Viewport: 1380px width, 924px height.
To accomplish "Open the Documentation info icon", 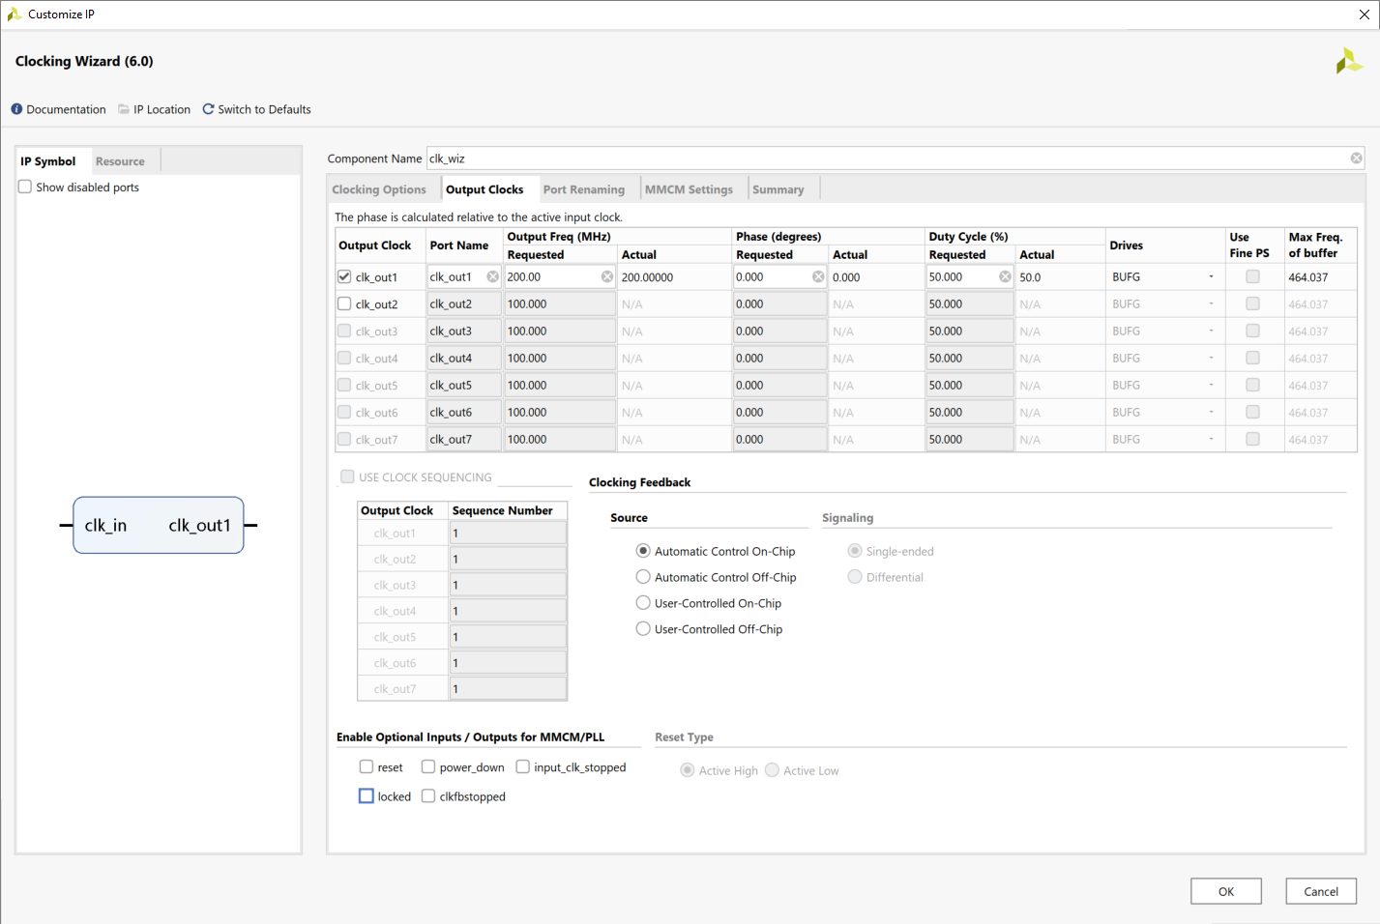I will pyautogui.click(x=16, y=109).
